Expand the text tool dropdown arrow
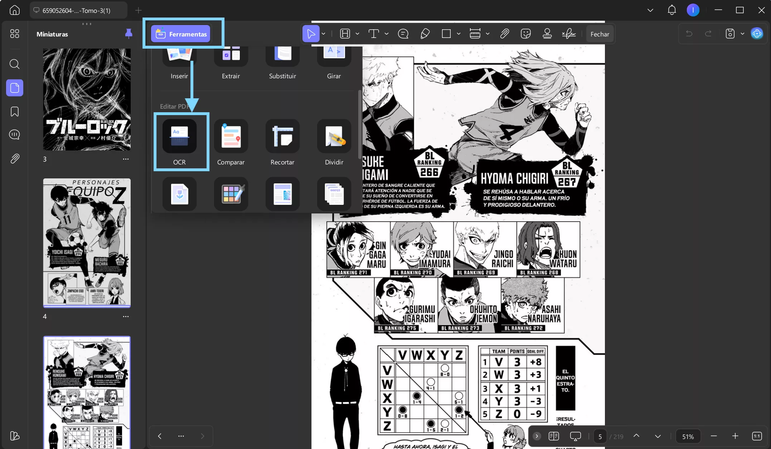The image size is (771, 449). click(x=387, y=34)
